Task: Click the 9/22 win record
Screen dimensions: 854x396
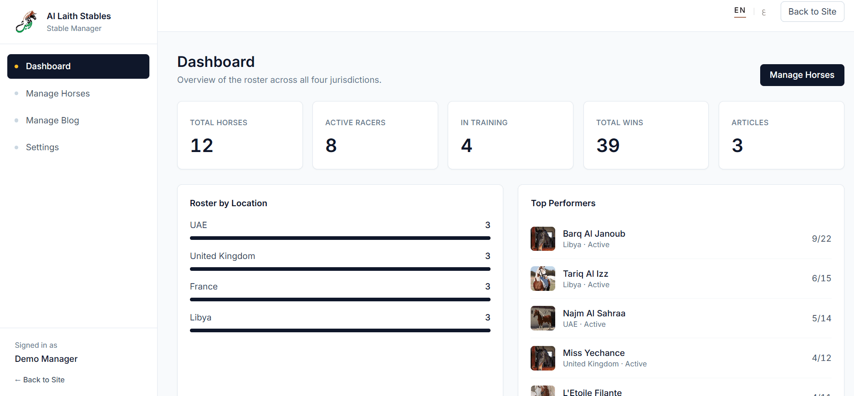Action: (821, 239)
